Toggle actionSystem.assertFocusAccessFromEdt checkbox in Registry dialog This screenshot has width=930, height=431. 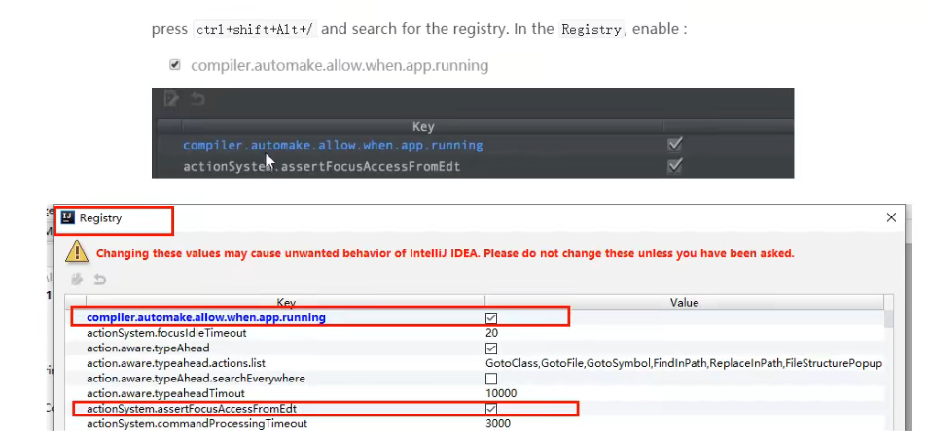tap(491, 409)
